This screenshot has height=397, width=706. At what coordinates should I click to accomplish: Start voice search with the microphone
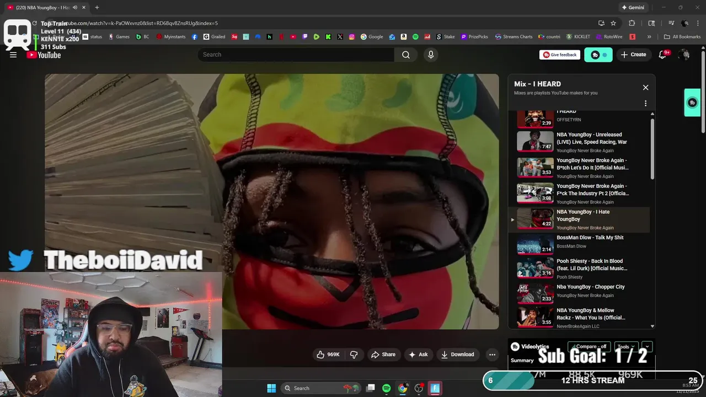coord(431,55)
